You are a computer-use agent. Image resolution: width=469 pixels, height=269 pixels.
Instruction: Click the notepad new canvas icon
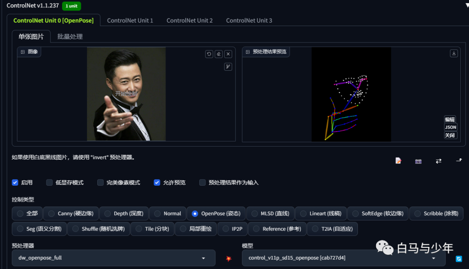(x=398, y=161)
